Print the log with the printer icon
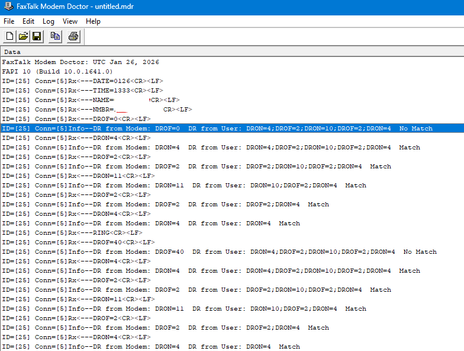The image size is (464, 351). tap(73, 37)
